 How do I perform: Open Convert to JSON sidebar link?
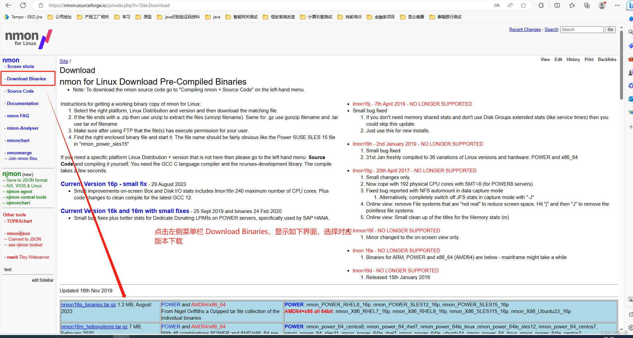(x=25, y=239)
